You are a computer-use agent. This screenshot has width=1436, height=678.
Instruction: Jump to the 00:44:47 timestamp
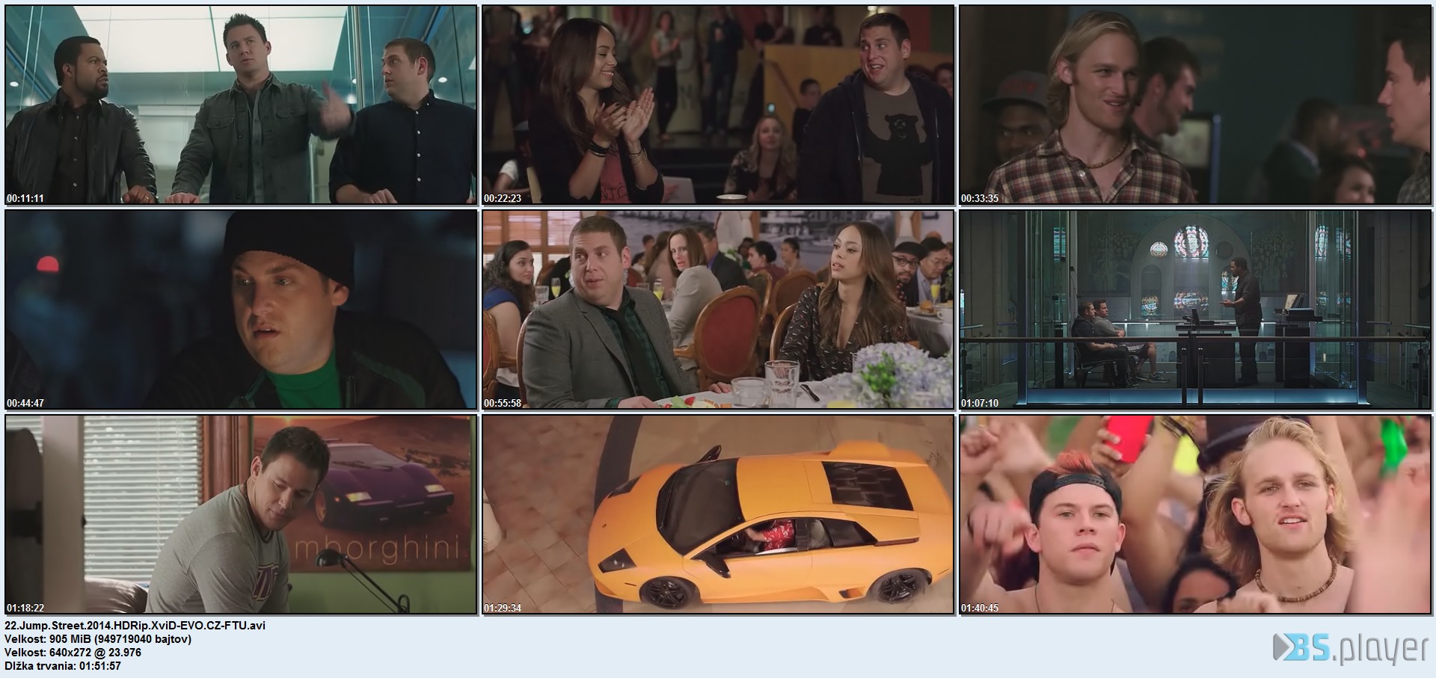point(25,404)
